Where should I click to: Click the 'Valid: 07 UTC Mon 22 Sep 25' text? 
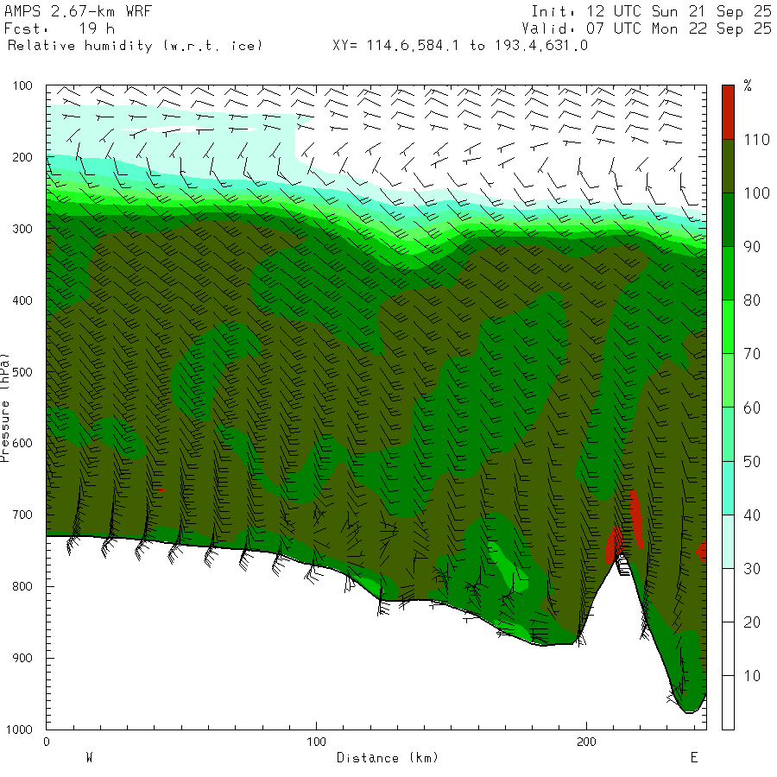(x=646, y=28)
